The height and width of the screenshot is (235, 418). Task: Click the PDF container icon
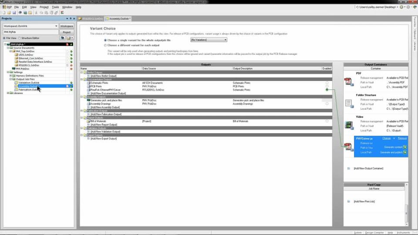pos(348,81)
